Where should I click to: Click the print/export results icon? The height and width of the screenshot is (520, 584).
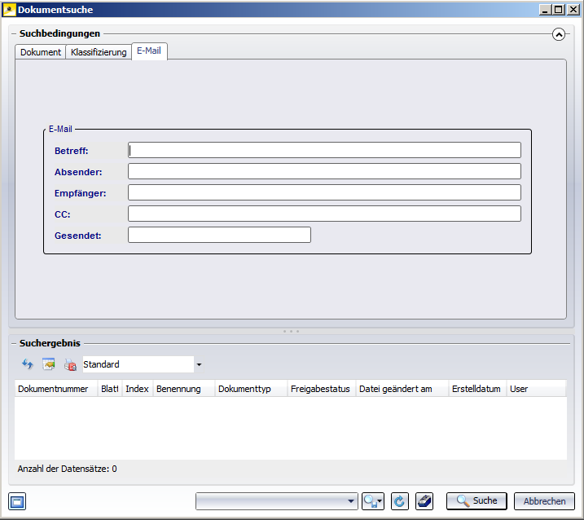click(x=70, y=364)
